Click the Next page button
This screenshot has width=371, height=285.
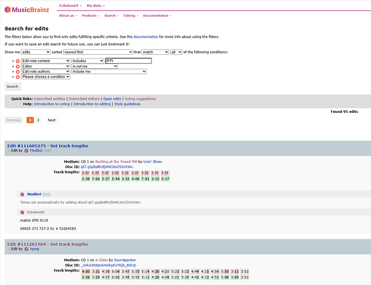tap(52, 120)
